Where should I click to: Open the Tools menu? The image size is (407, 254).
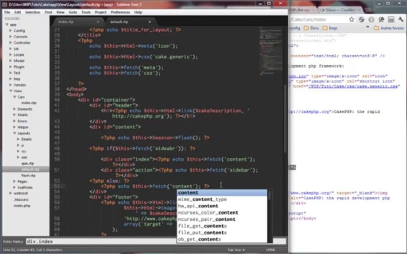click(x=86, y=12)
